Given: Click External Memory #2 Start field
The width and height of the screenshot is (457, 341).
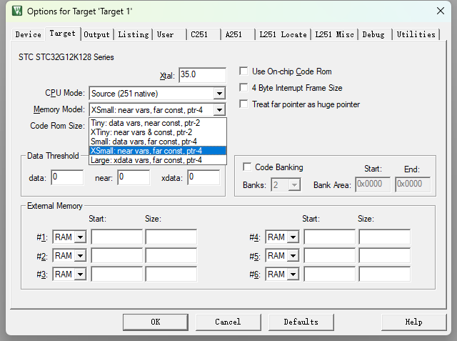Looking at the screenshot, I should click(117, 255).
